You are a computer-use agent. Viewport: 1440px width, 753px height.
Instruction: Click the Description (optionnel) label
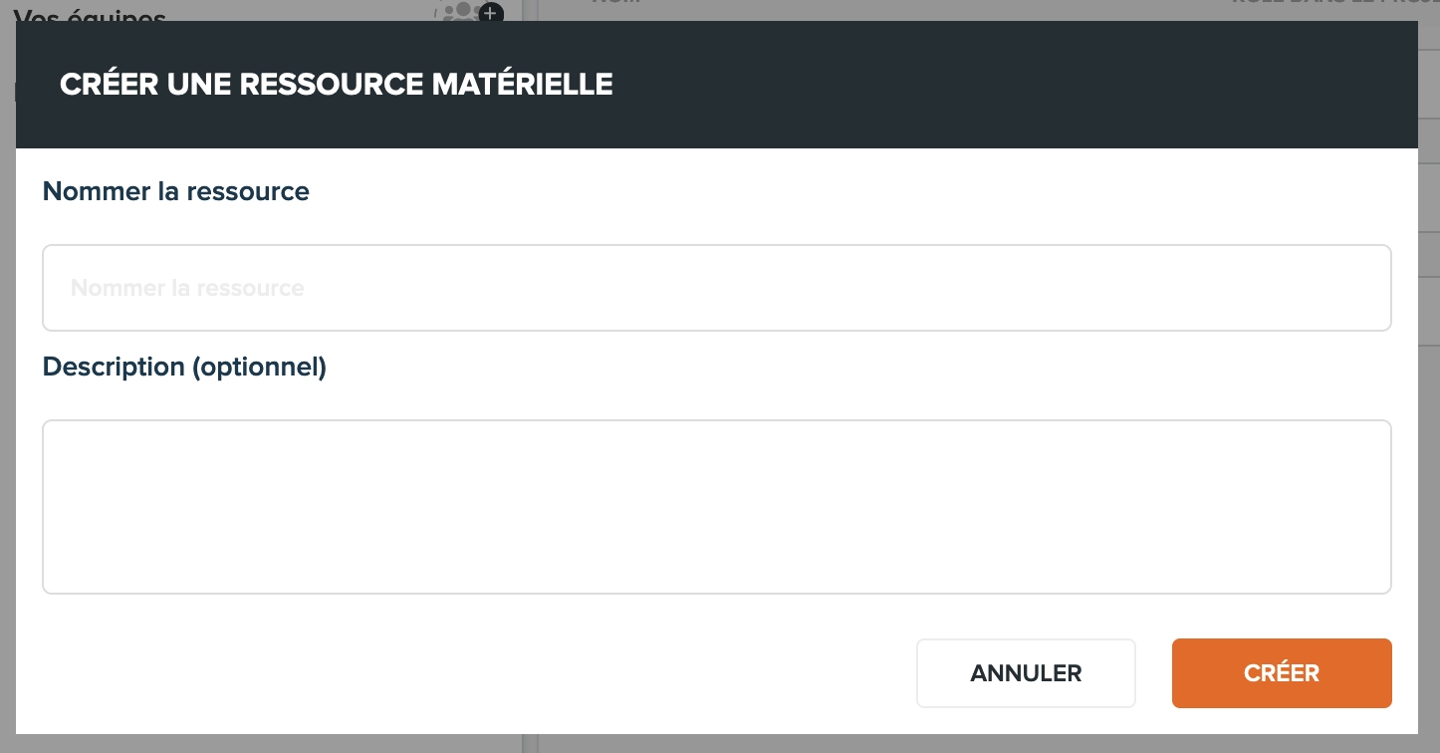(x=184, y=367)
